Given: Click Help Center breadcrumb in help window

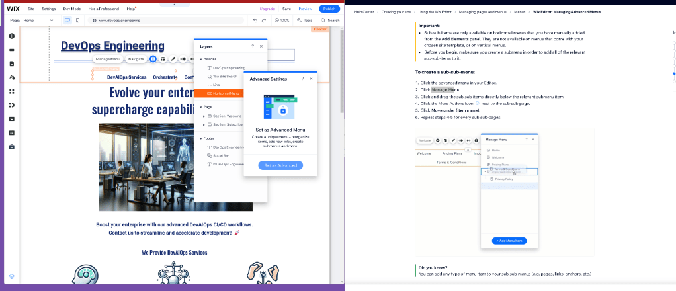Looking at the screenshot, I should [x=363, y=12].
